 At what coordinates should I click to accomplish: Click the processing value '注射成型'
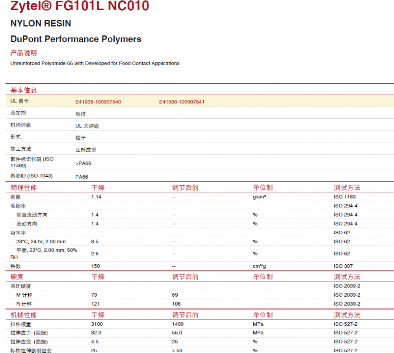click(x=85, y=150)
